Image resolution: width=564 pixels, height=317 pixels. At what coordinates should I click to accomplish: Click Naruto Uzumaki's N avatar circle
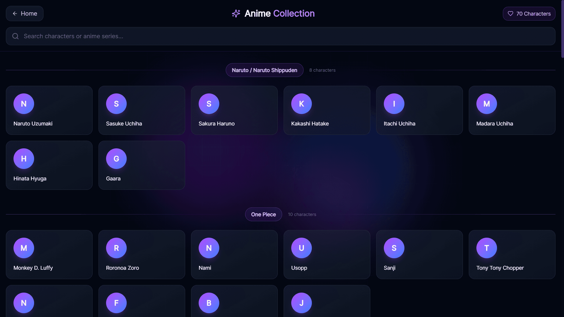pos(24,104)
